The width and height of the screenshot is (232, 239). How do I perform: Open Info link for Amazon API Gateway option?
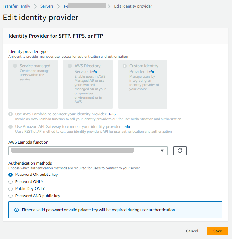click(127, 127)
